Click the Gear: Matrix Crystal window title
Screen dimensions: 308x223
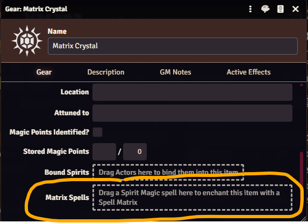(x=36, y=9)
